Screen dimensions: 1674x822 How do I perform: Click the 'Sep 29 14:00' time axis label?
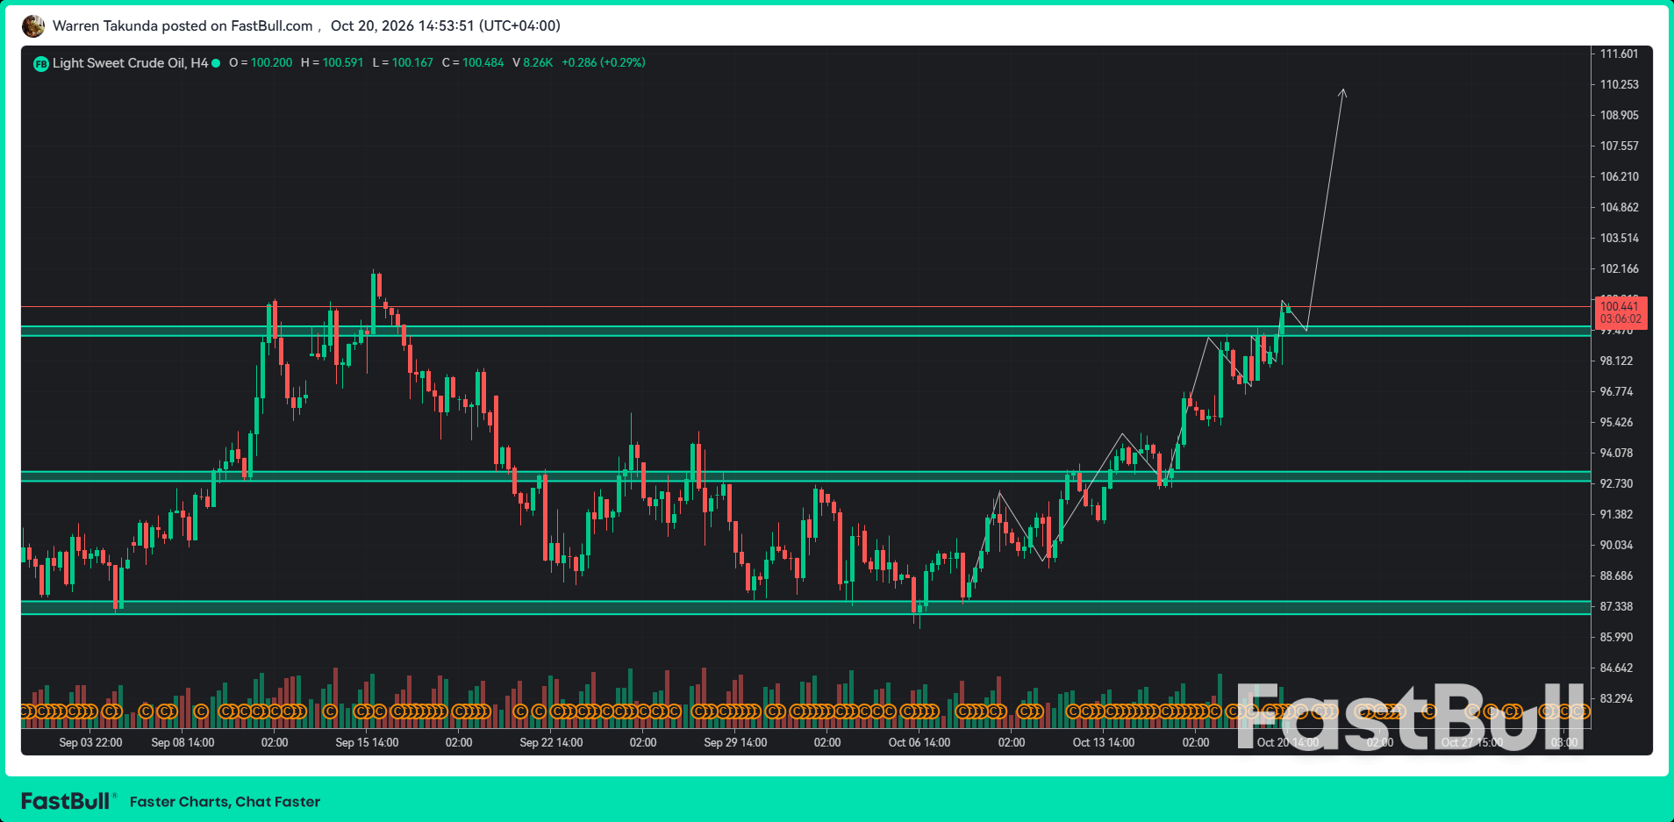(x=735, y=743)
